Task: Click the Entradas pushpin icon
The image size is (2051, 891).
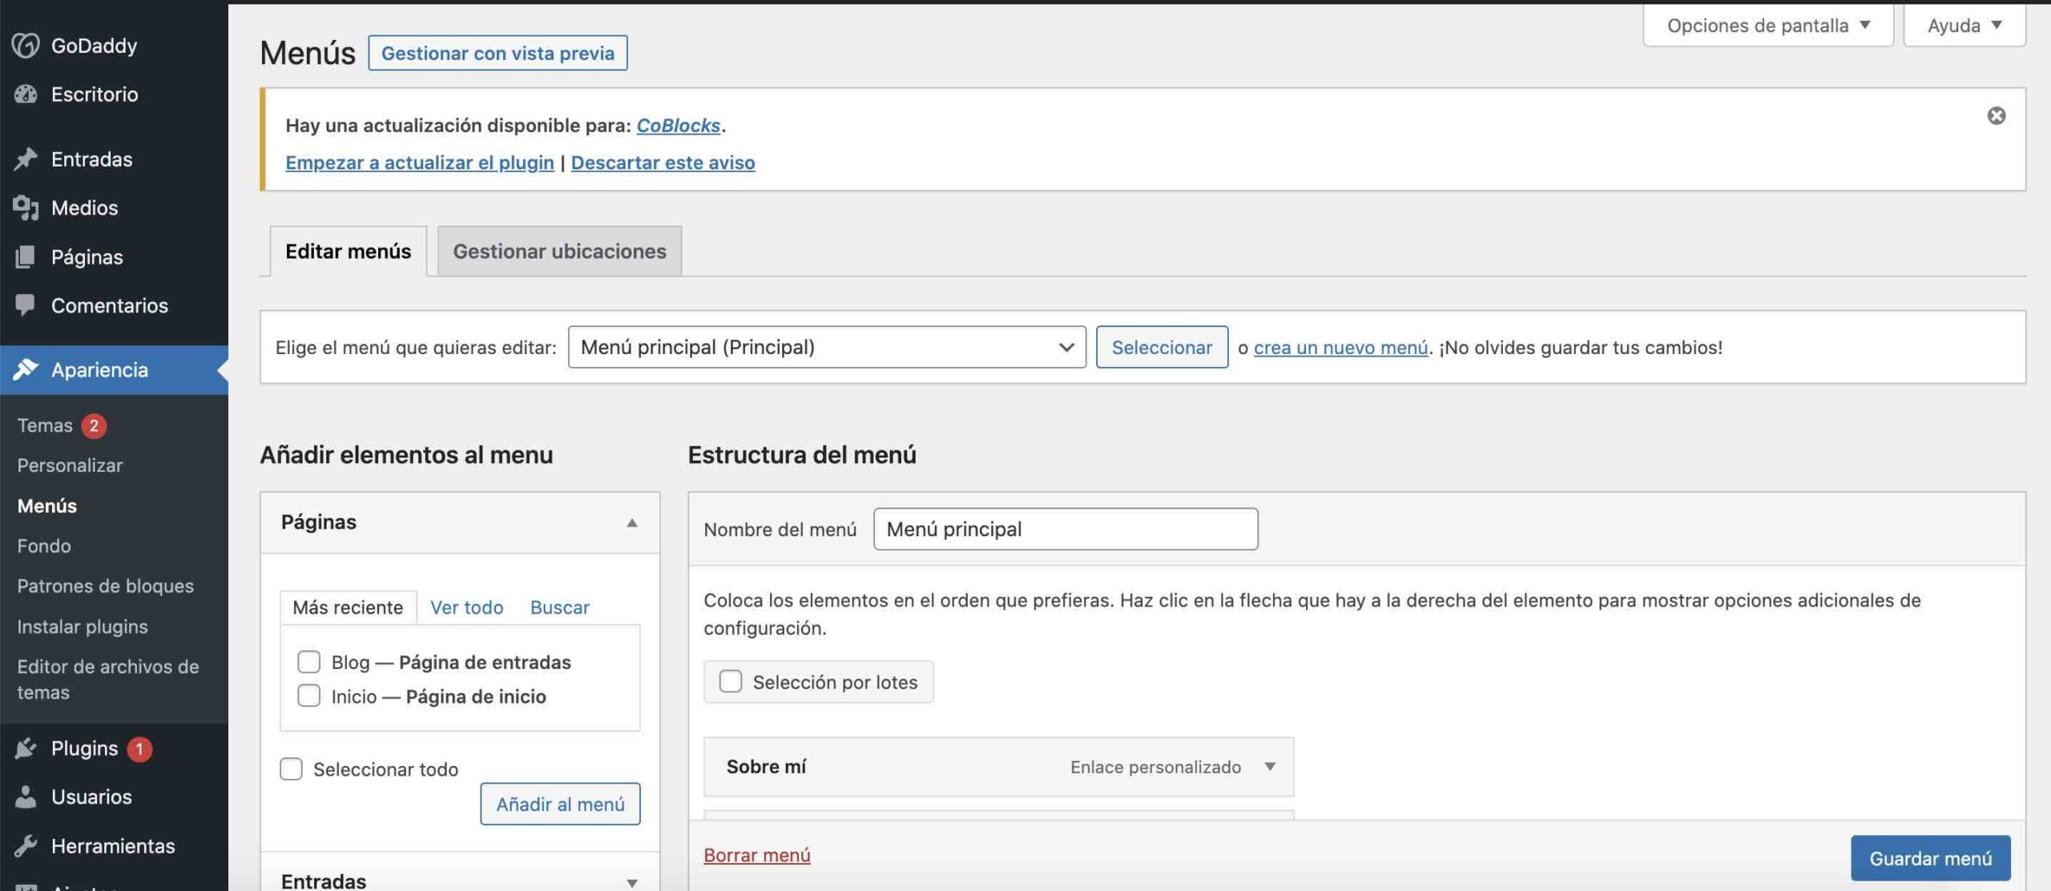Action: (26, 159)
